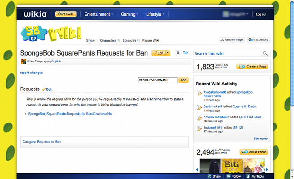Viewport: 294px width, 179px height.
Task: Expand the Characters menu
Action: point(109,41)
